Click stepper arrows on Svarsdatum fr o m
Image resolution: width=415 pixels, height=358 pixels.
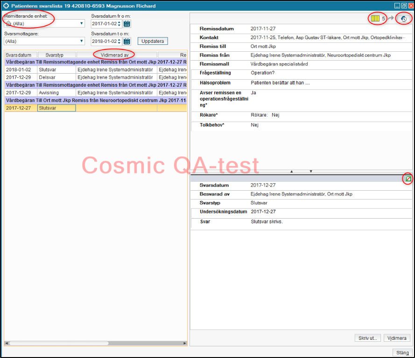119,23
